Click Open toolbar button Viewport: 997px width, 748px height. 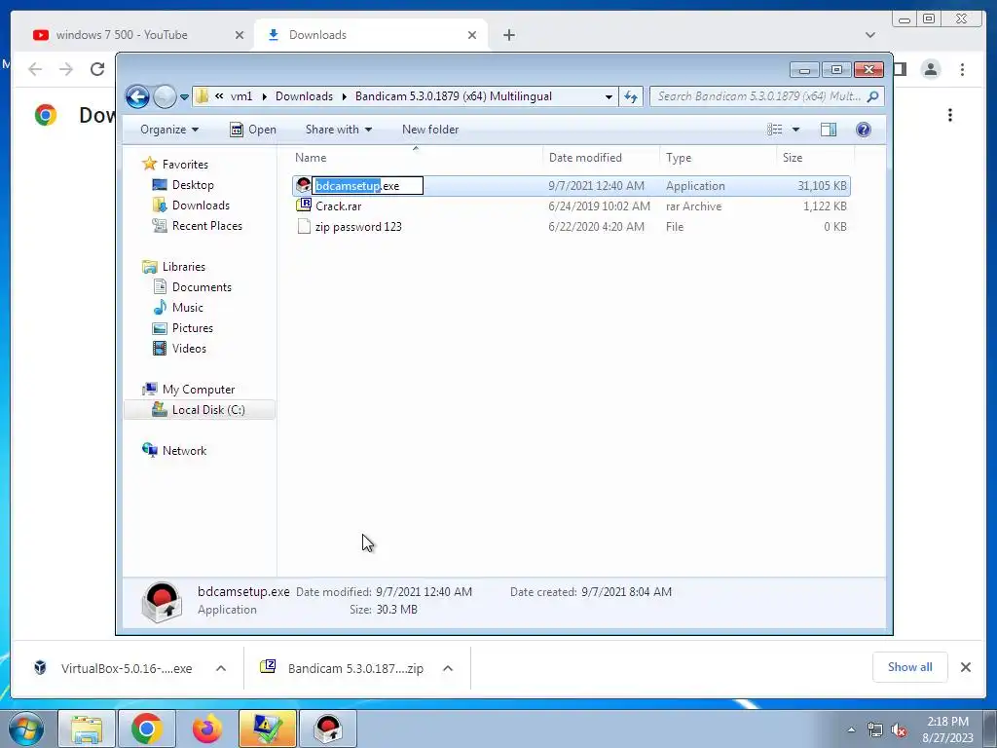(x=253, y=130)
